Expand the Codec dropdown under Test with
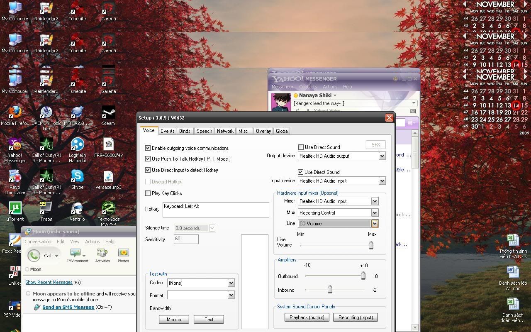 (x=231, y=283)
